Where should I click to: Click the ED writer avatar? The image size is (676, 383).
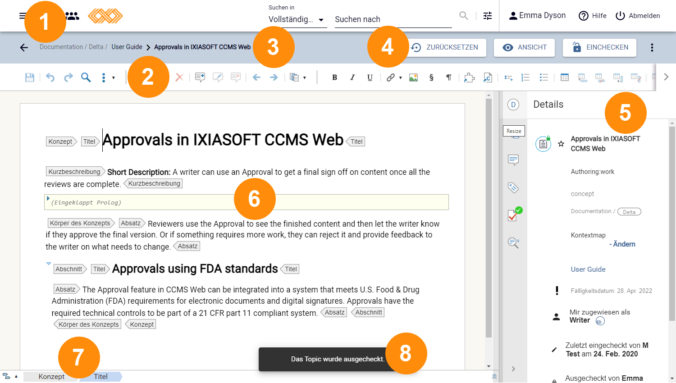(599, 321)
